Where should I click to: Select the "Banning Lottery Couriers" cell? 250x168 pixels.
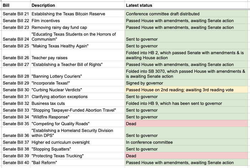[x=78, y=73]
